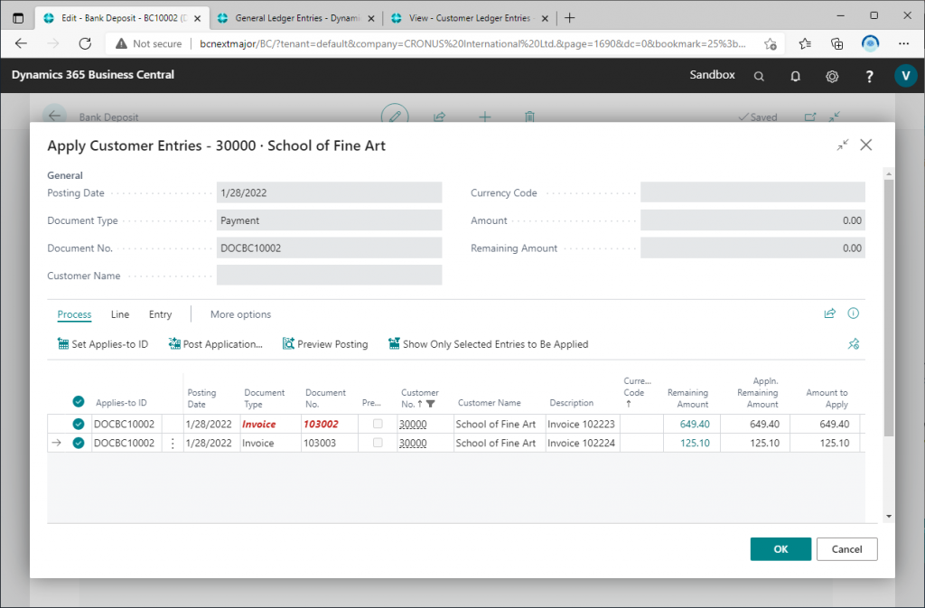
Task: Toggle the checkbox for invoice 103002 row
Action: pyautogui.click(x=79, y=424)
